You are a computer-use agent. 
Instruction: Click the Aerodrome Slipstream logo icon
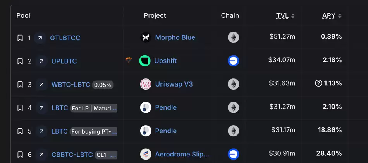[x=146, y=154]
